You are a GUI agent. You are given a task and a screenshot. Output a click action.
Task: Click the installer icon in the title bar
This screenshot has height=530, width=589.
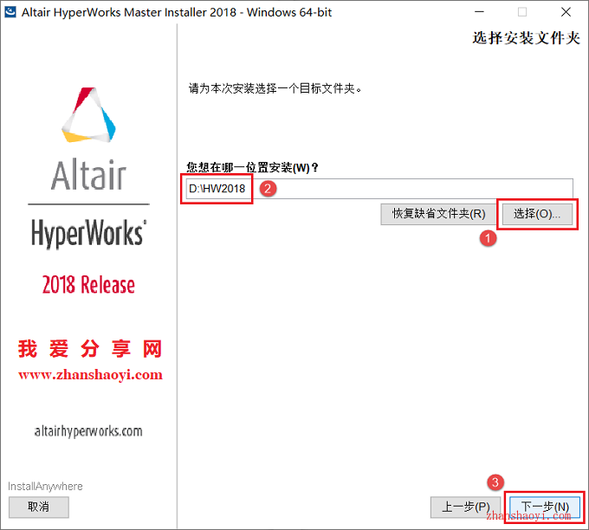point(10,12)
